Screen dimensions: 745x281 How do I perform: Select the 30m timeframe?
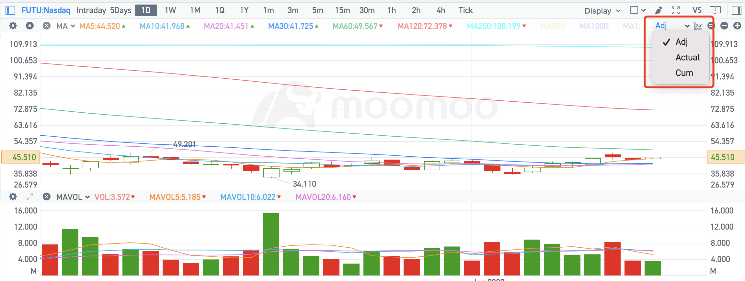tap(367, 10)
